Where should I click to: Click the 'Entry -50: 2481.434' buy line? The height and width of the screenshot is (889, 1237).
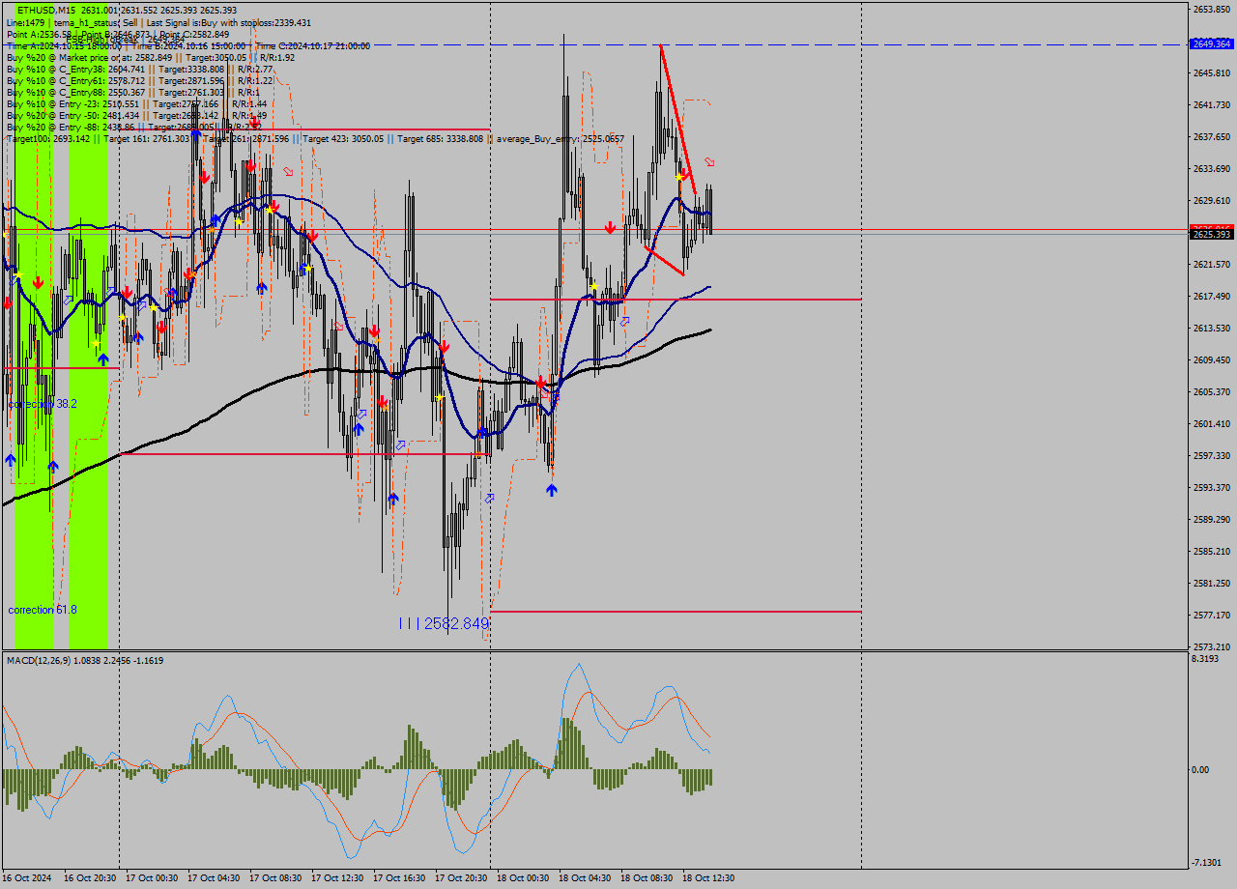(136, 115)
